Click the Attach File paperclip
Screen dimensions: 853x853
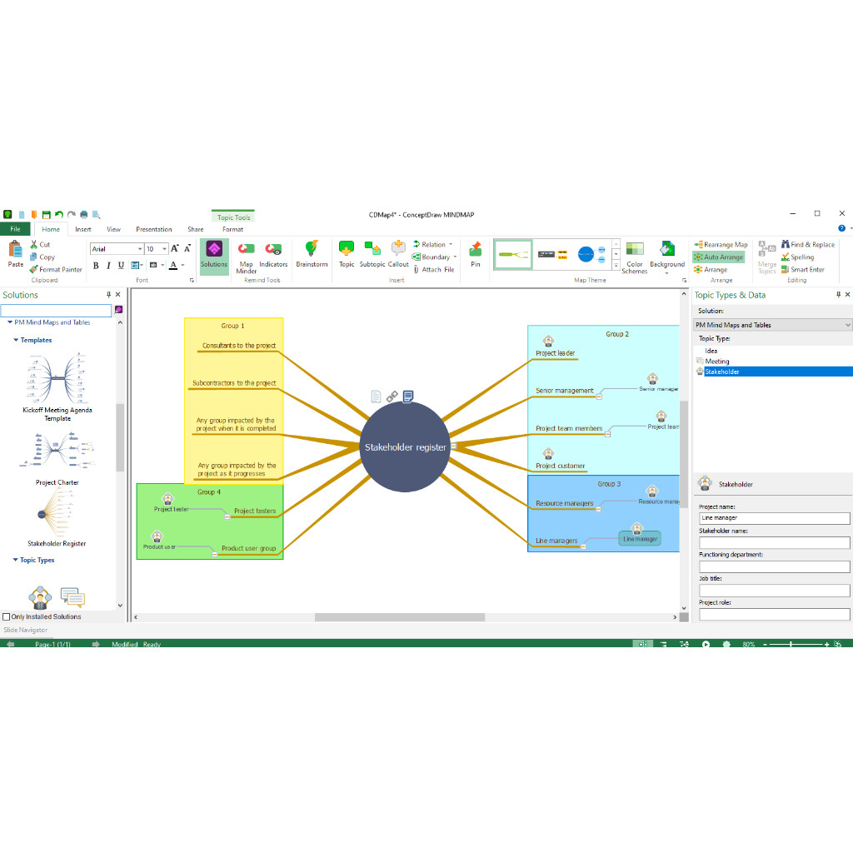[417, 269]
